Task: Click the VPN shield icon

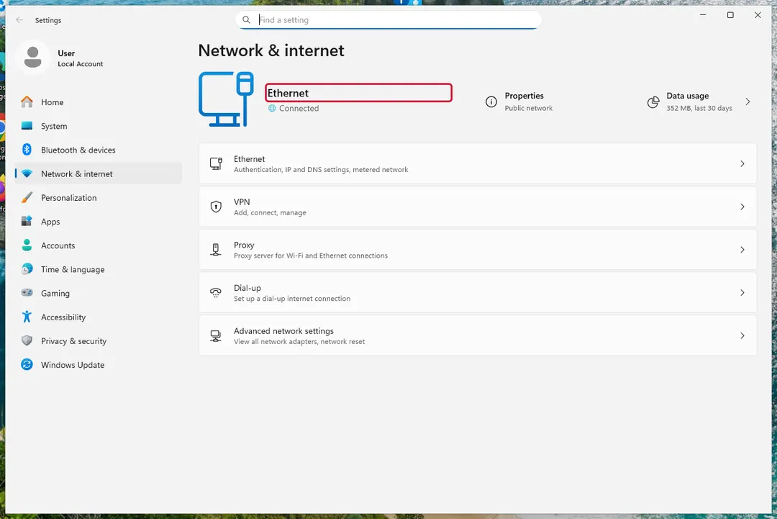Action: pos(216,207)
